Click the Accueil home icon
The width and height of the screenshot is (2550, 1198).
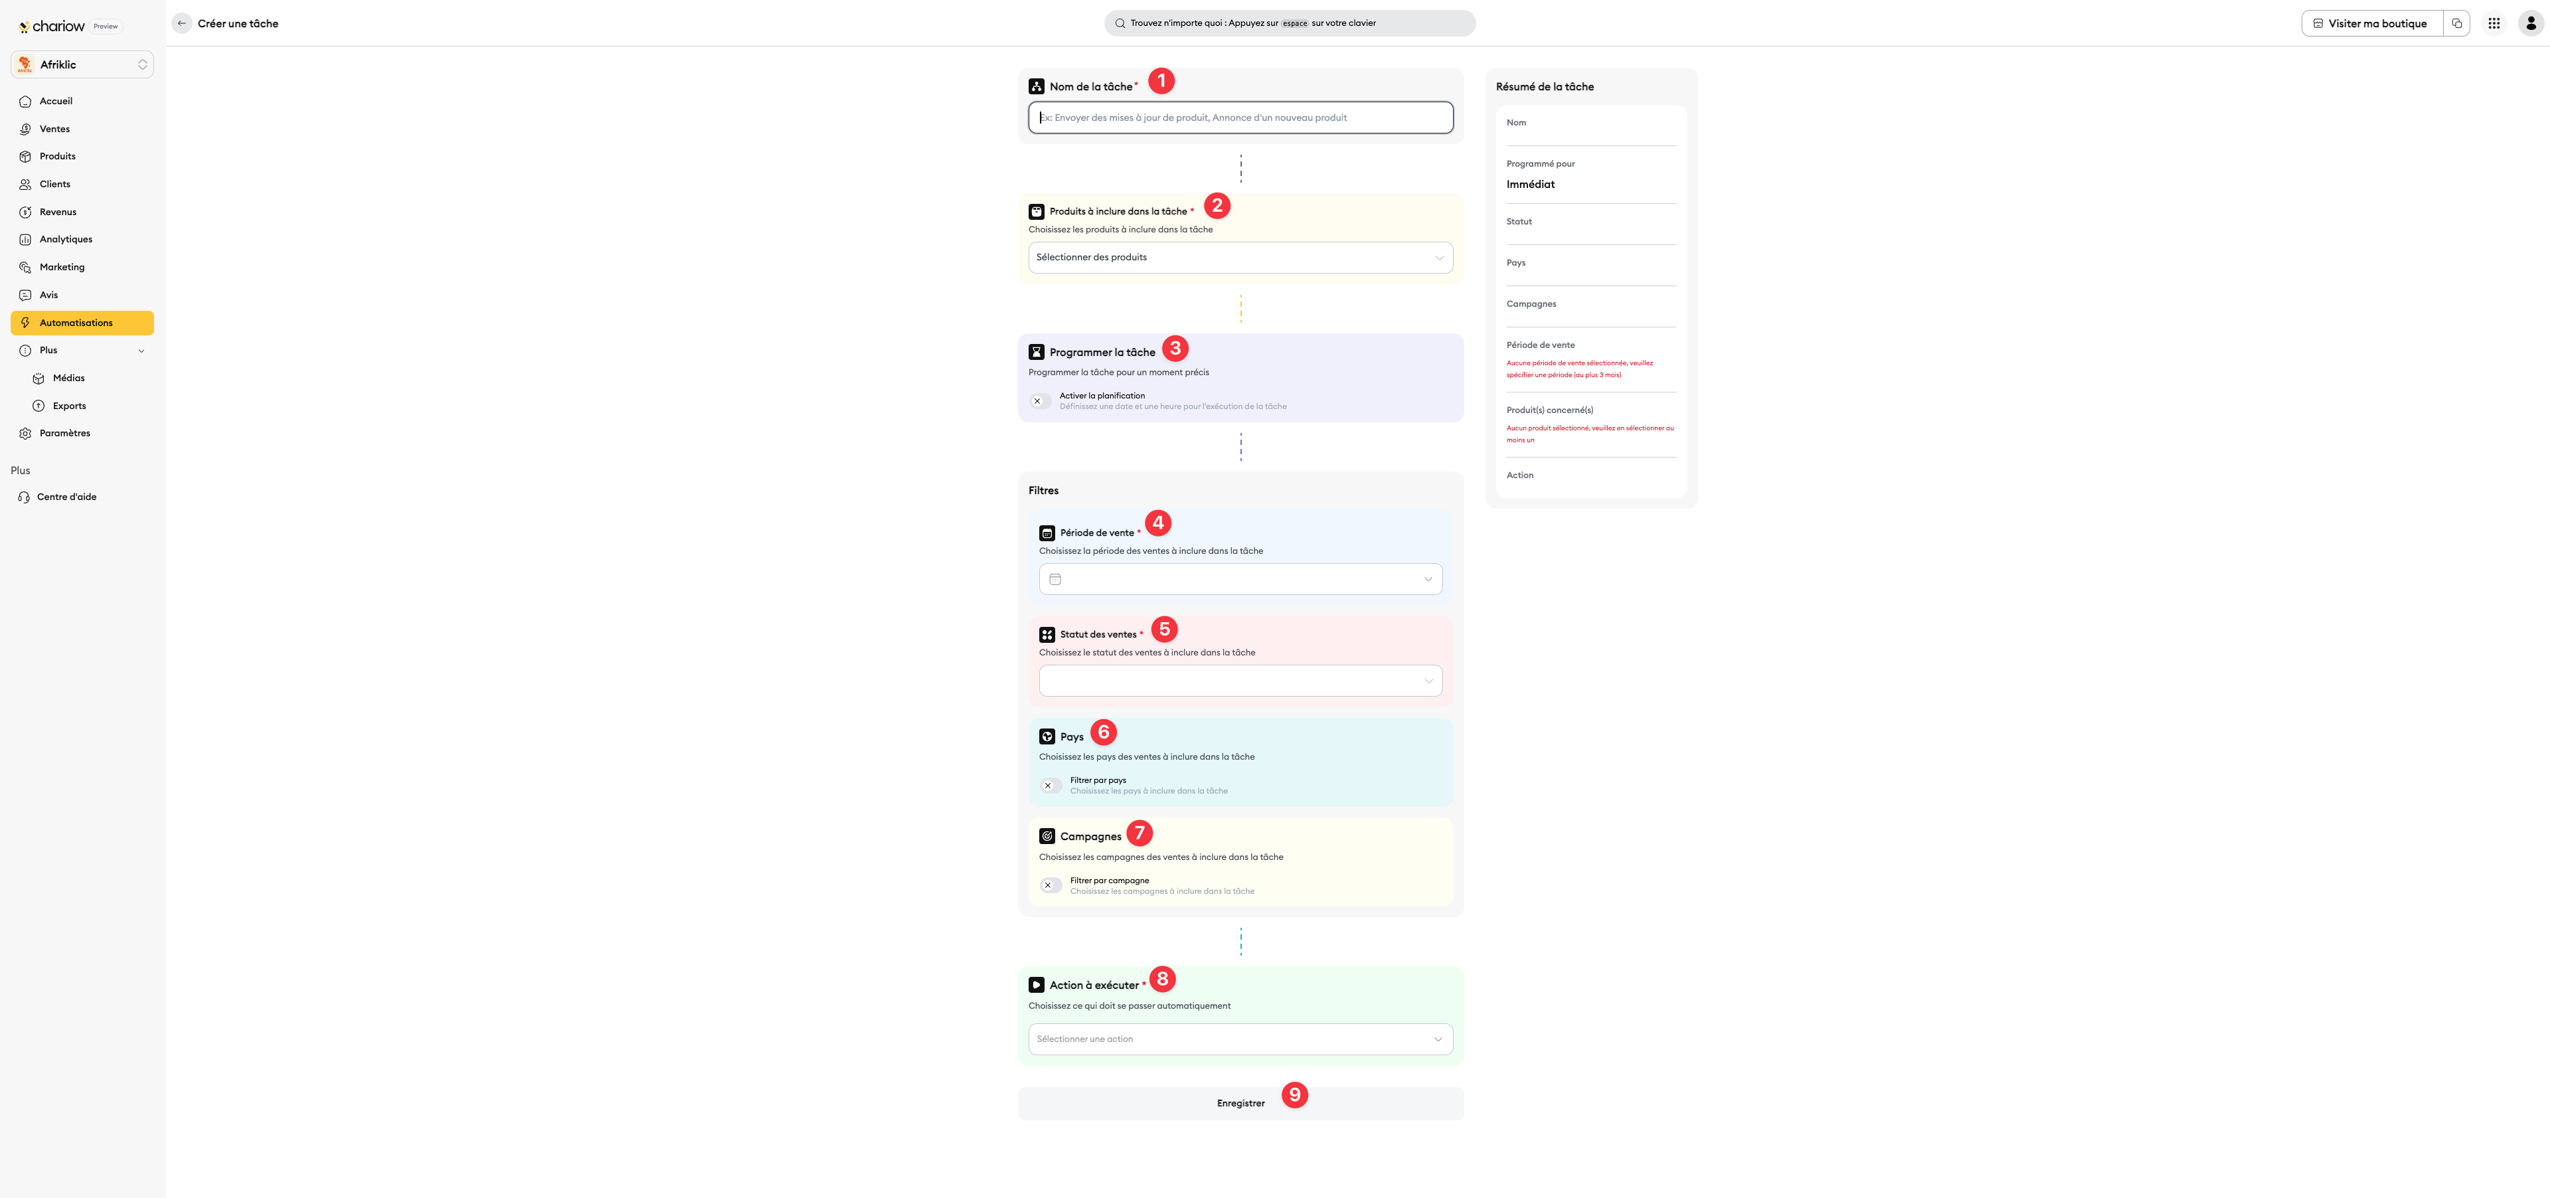coord(26,102)
